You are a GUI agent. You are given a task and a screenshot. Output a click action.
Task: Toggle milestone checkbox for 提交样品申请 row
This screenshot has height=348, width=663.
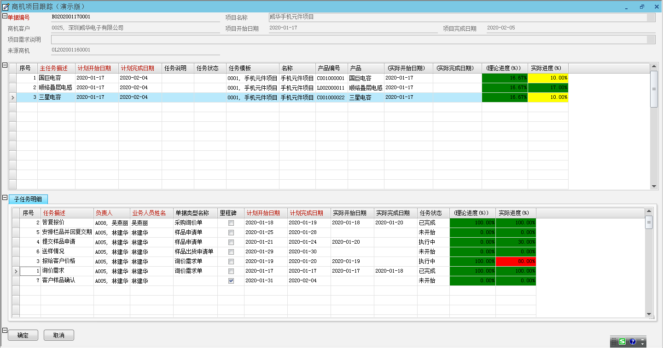pos(231,242)
